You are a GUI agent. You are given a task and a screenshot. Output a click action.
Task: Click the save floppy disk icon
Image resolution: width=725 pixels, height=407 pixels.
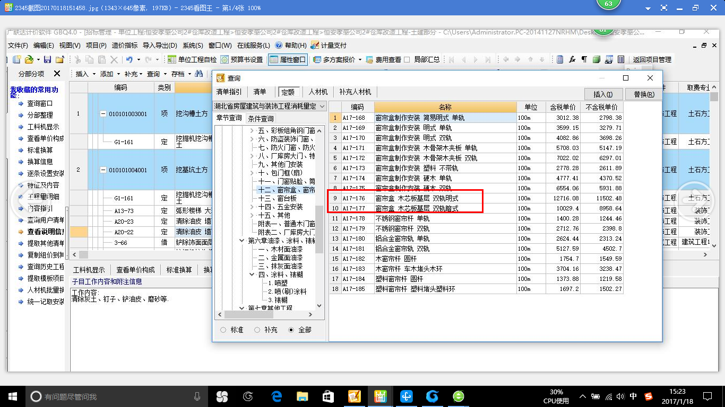tap(47, 59)
